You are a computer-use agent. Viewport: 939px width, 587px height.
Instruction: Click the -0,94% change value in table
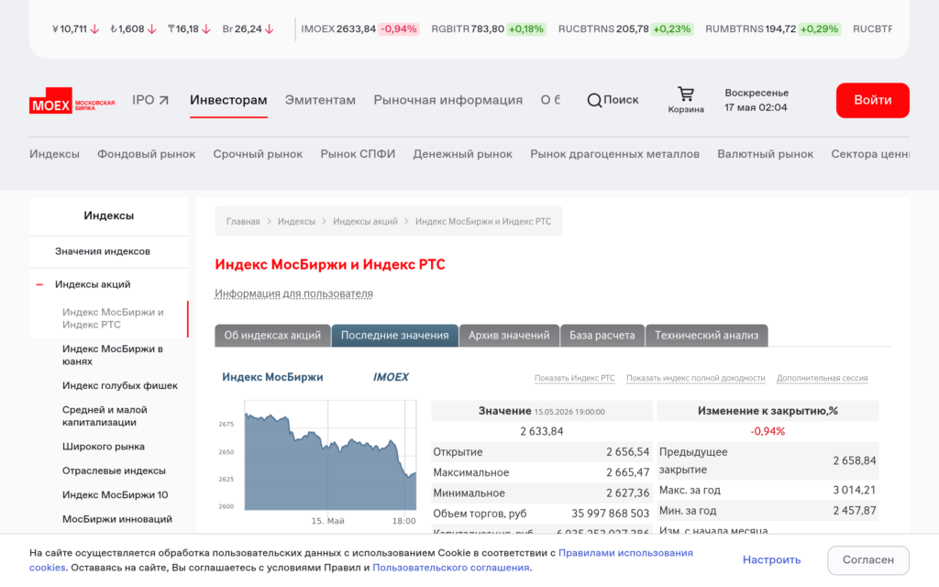(768, 431)
